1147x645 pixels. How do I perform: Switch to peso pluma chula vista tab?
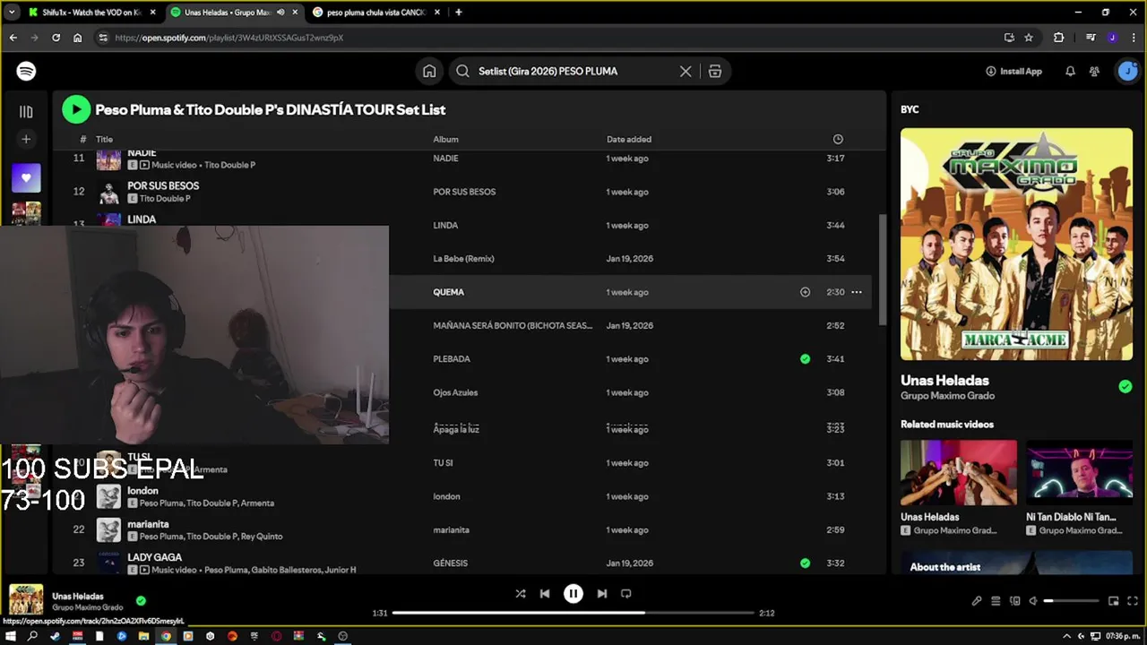376,13
